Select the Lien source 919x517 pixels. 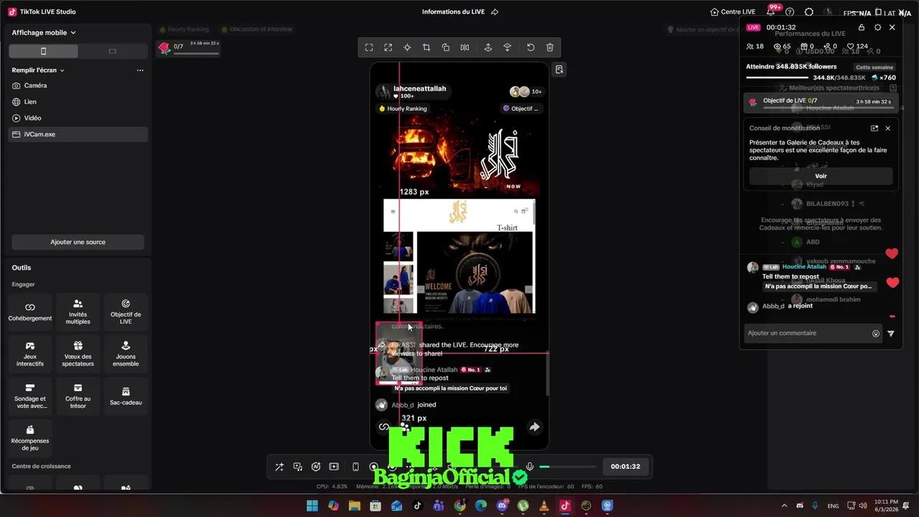(x=78, y=102)
